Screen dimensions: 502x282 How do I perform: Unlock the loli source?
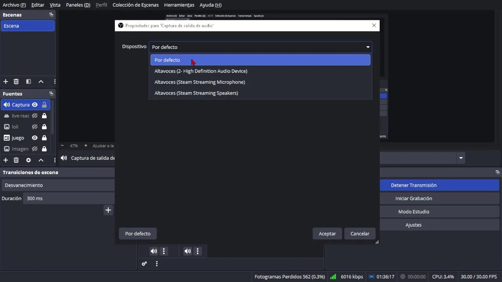point(44,127)
